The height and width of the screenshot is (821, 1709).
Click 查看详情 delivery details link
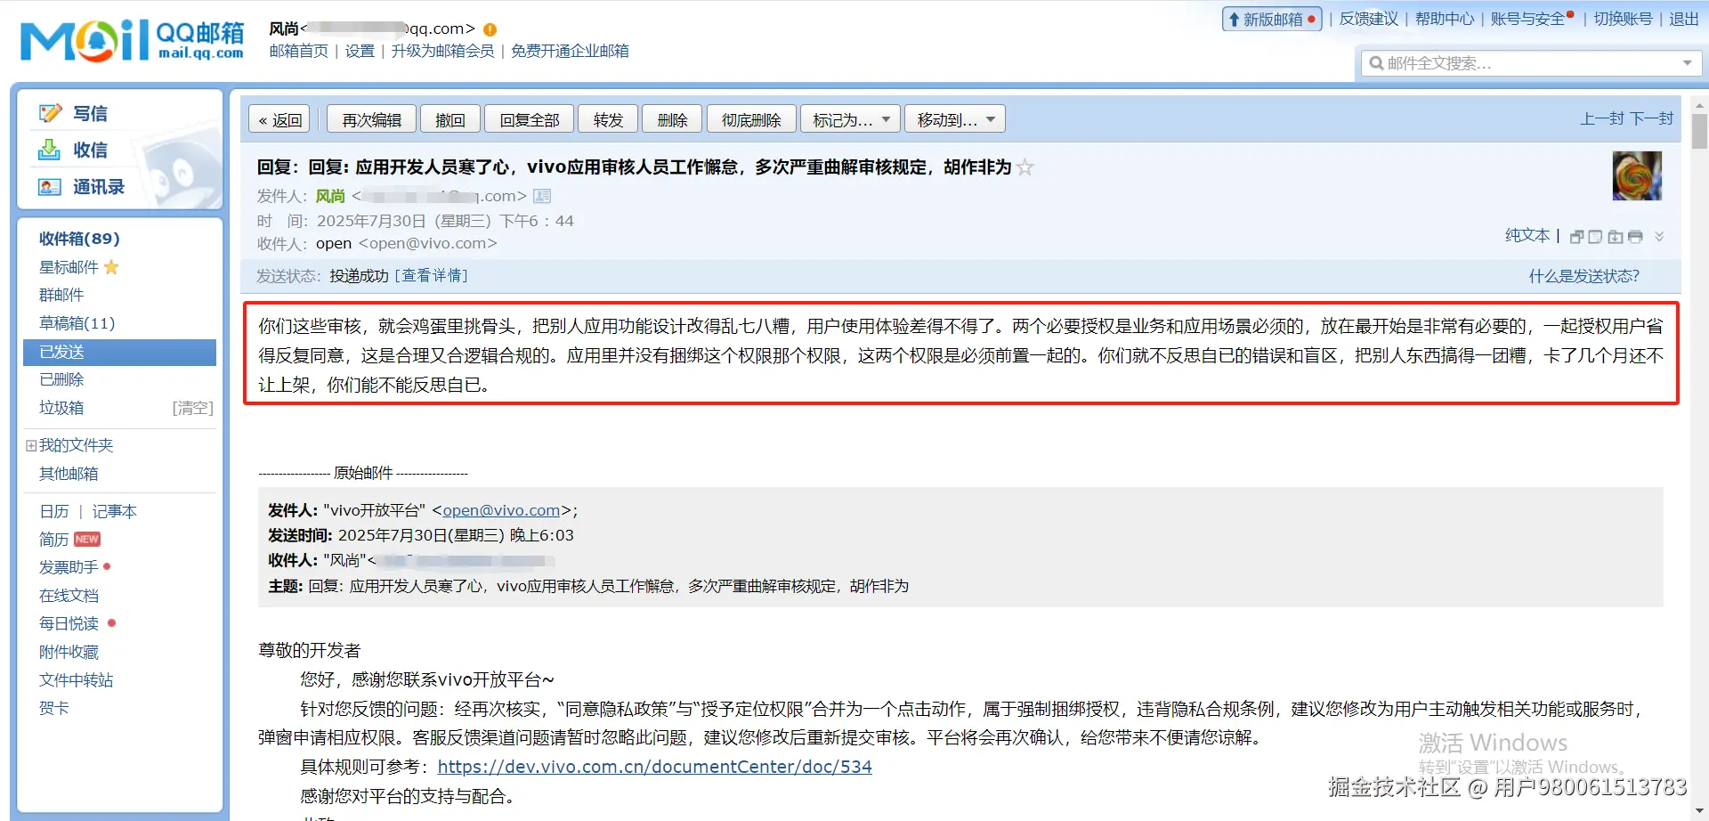[x=432, y=276]
